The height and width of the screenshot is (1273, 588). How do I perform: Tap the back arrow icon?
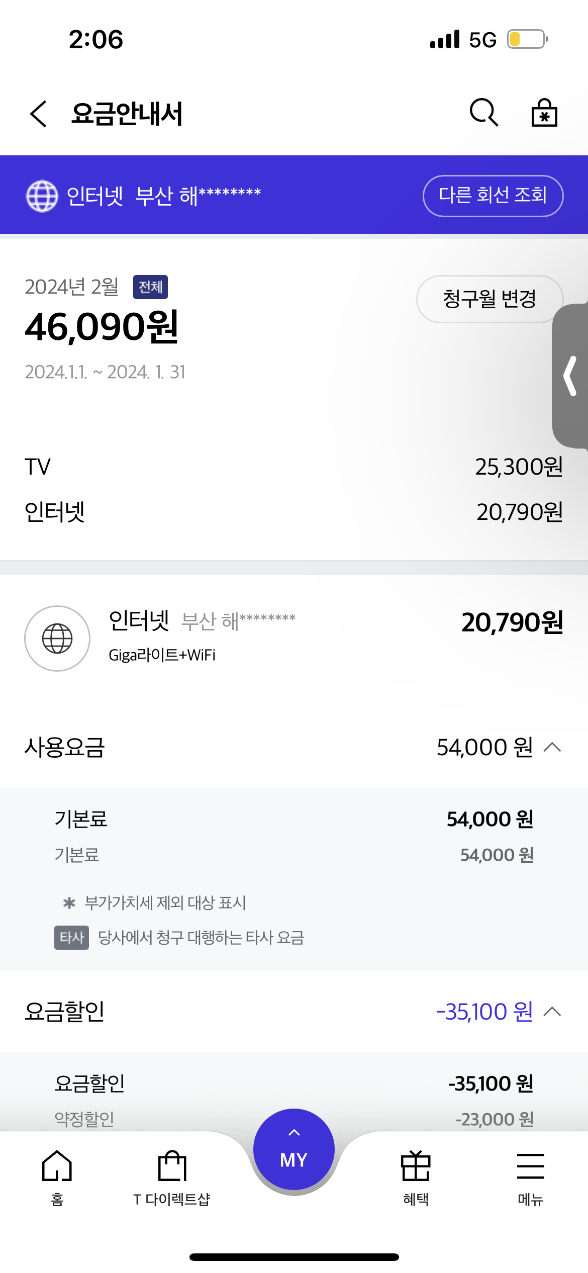click(39, 114)
